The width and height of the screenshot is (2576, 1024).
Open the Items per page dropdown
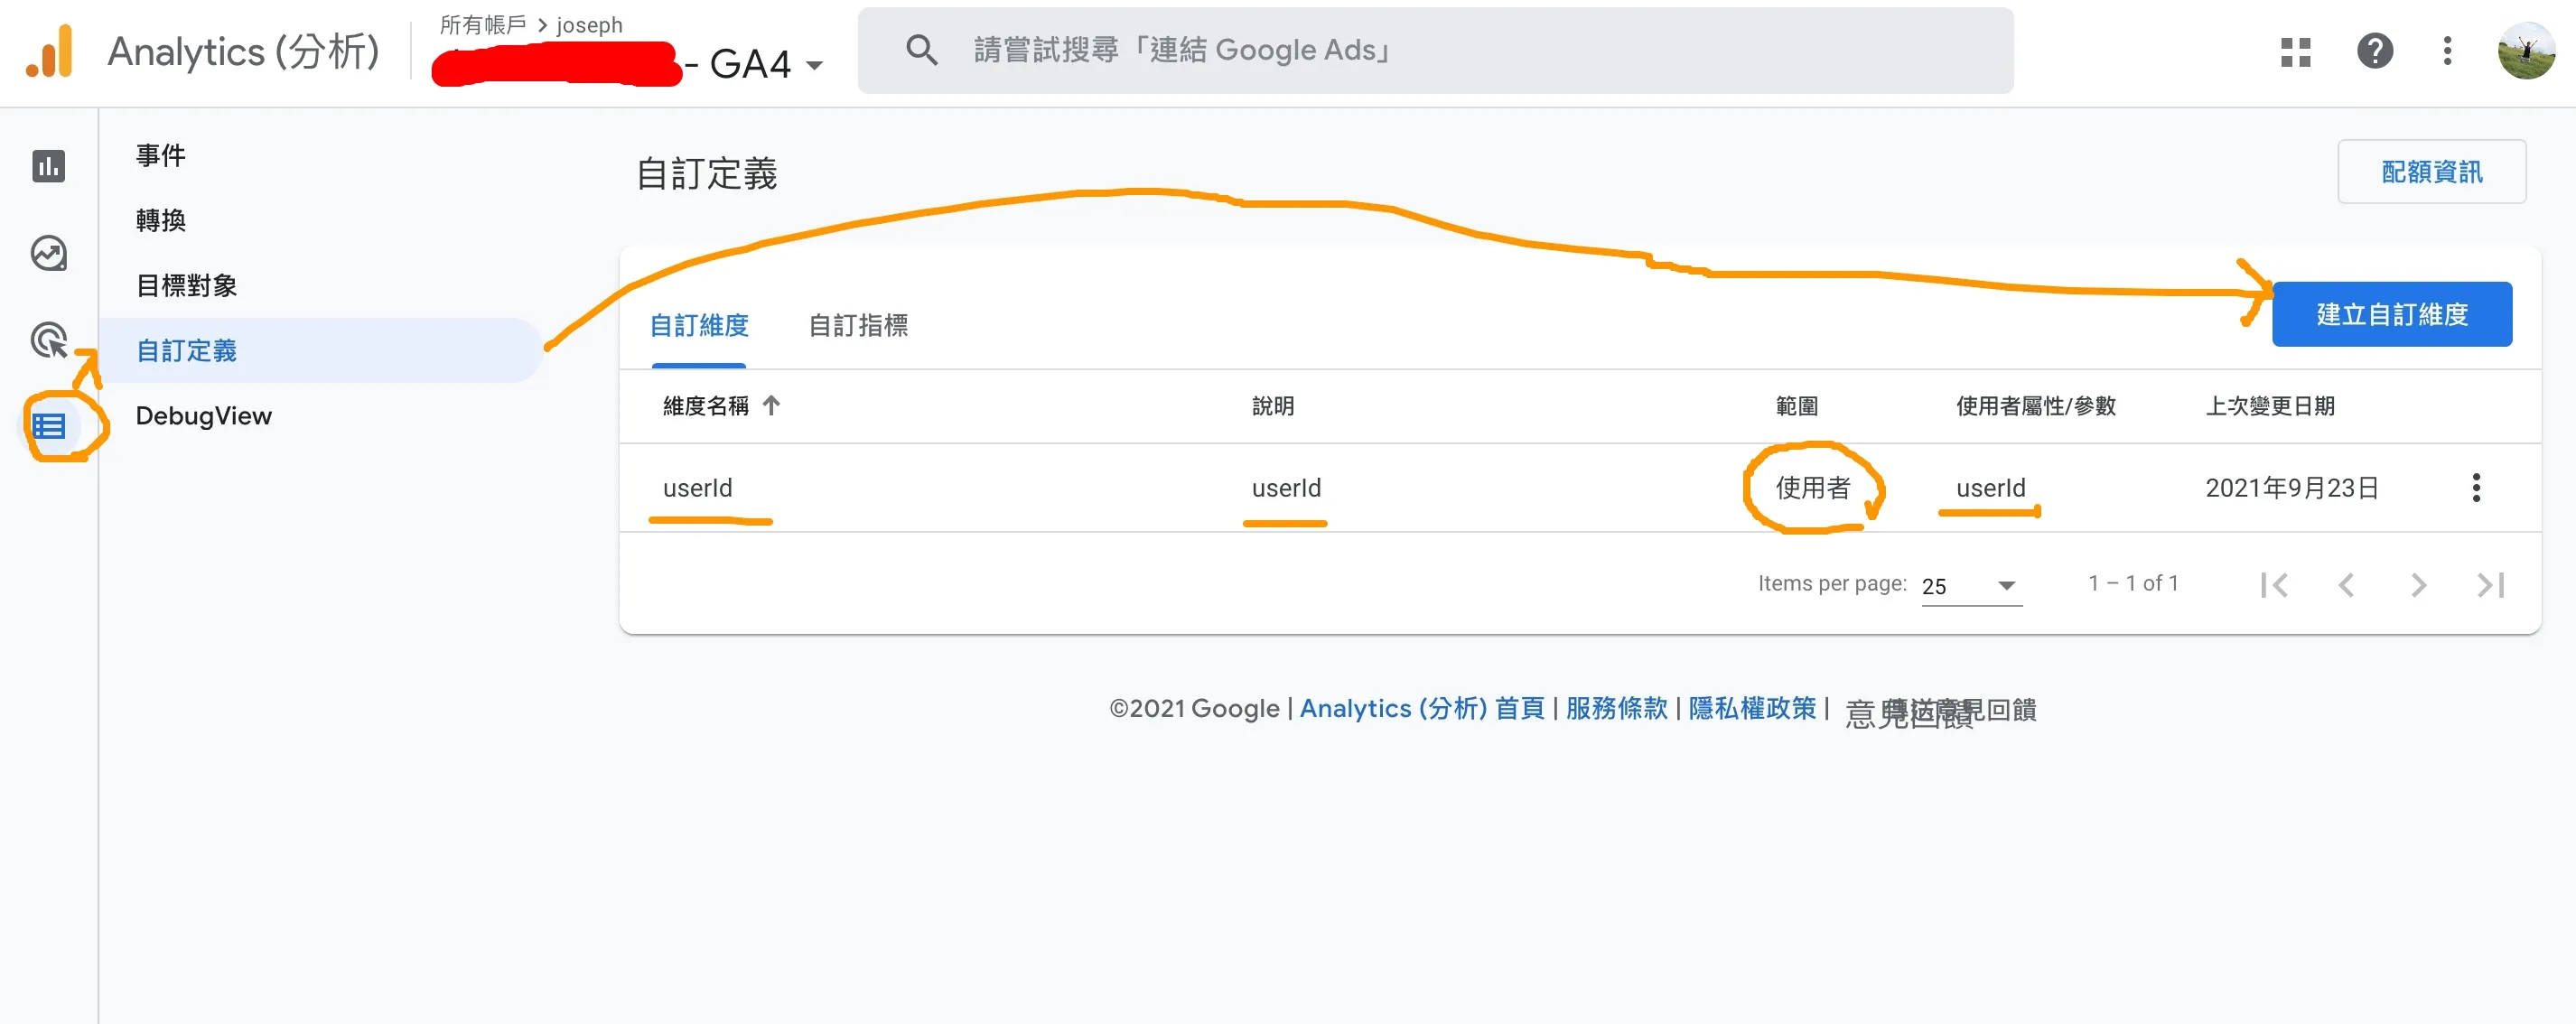tap(1971, 586)
